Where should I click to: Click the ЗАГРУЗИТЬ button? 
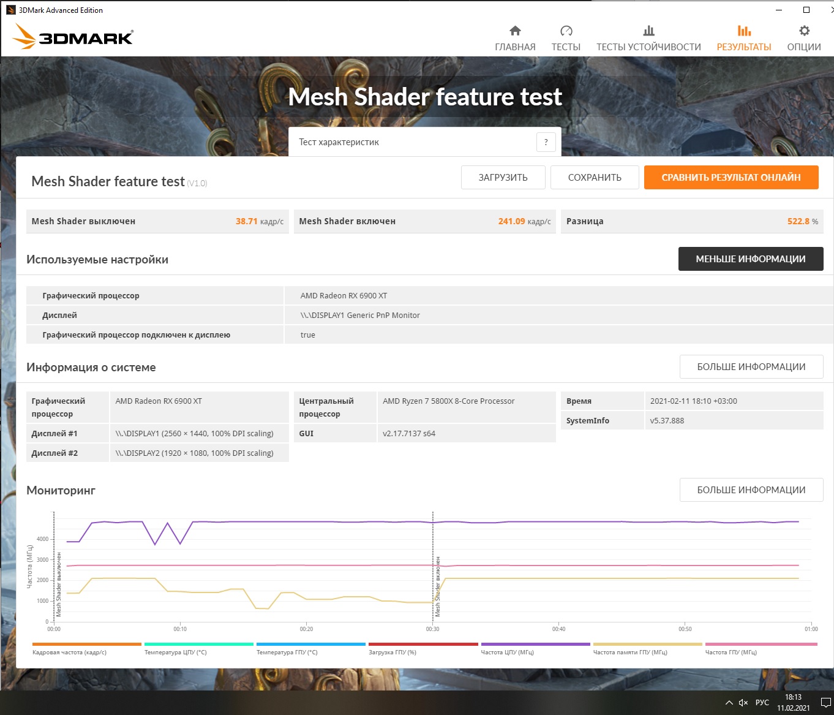503,178
